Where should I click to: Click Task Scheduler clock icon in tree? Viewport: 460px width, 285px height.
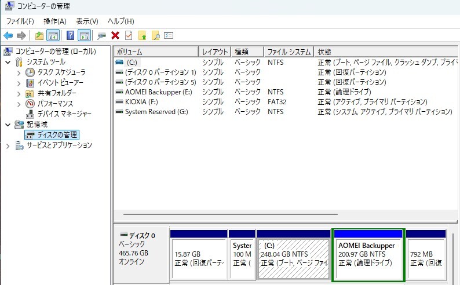coord(30,72)
